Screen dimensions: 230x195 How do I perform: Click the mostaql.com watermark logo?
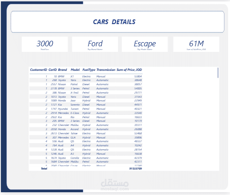115,185
